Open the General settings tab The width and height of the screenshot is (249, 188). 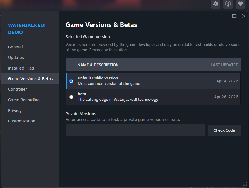15,47
